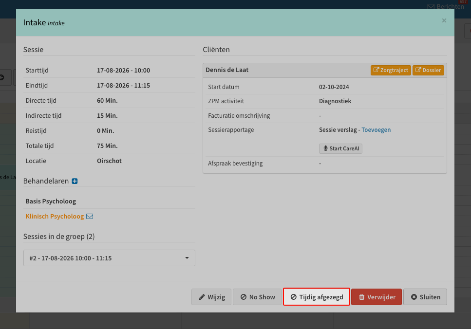This screenshot has width=471, height=329.
Task: Open the Zorgtraject for Dennis de Laat
Action: coord(391,70)
